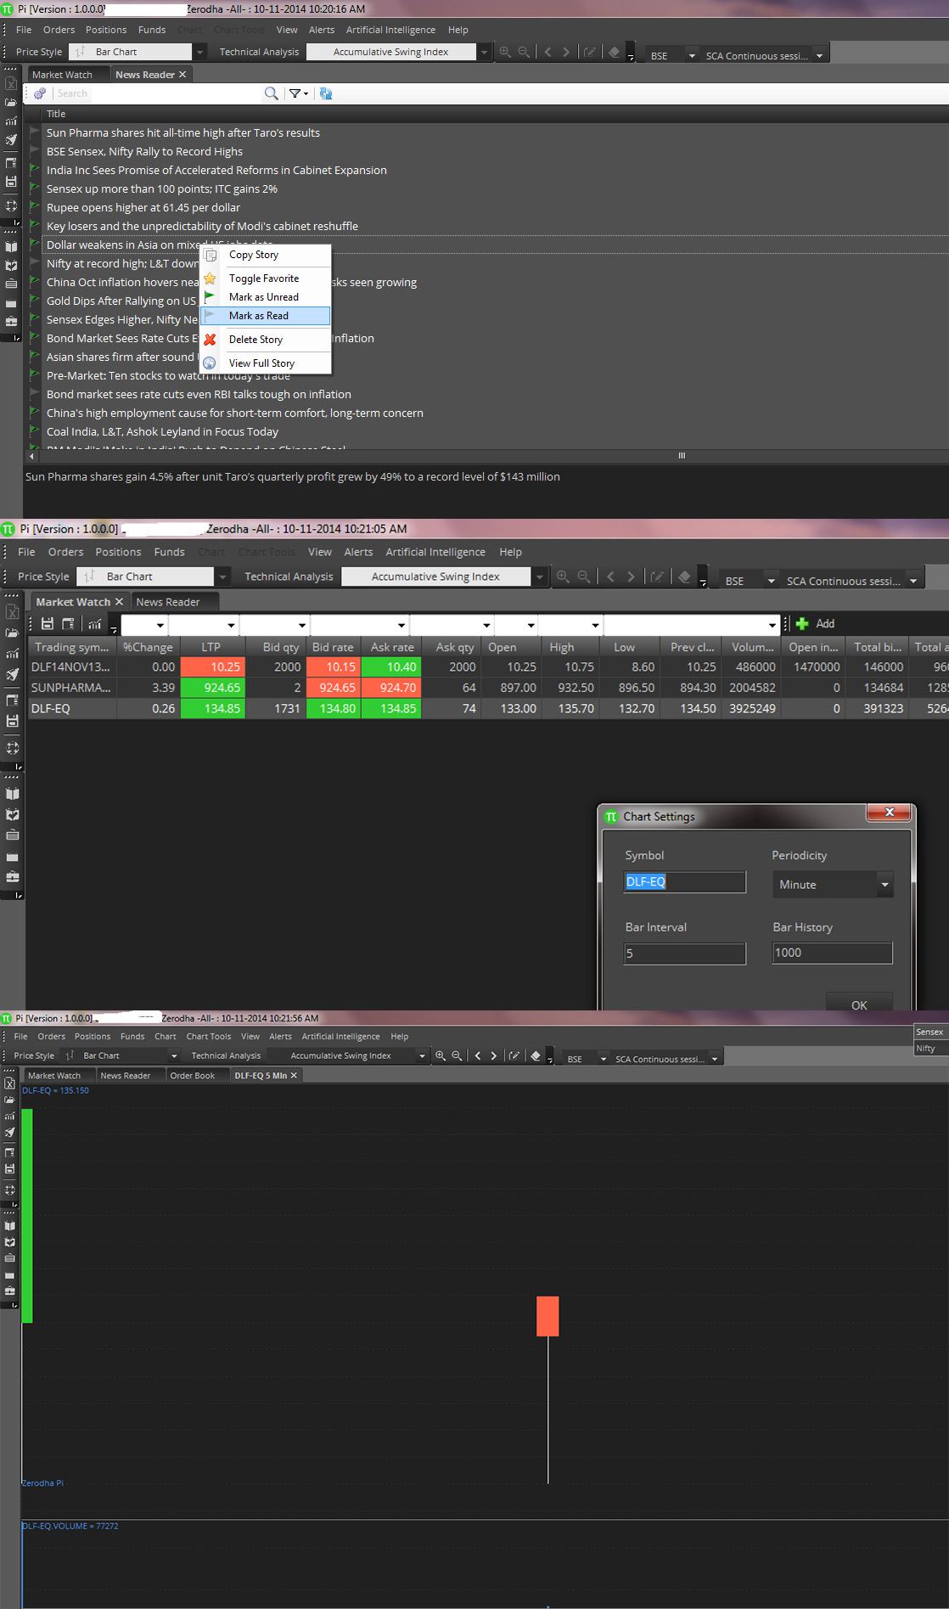Close the Chart Settings dialog

[890, 813]
